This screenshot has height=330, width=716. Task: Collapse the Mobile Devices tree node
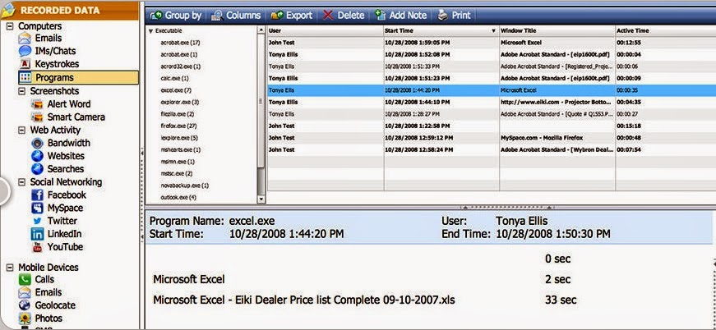click(10, 268)
